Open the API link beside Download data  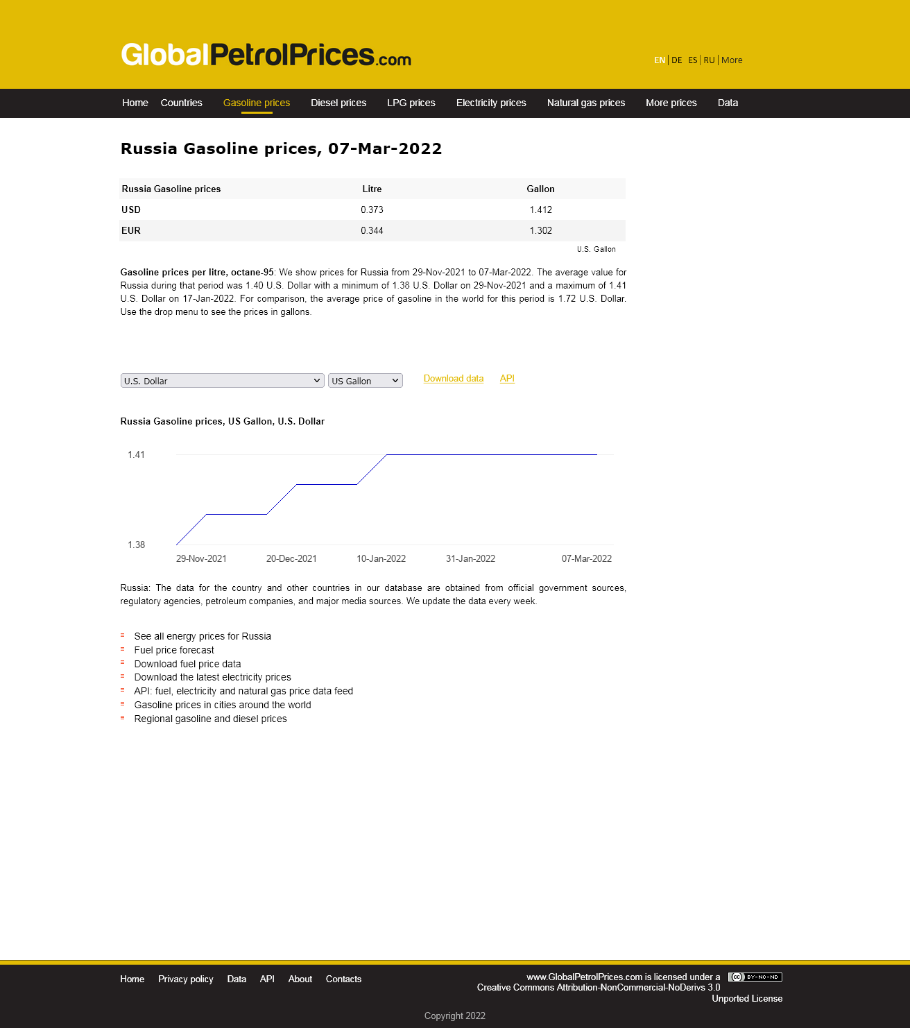point(507,379)
